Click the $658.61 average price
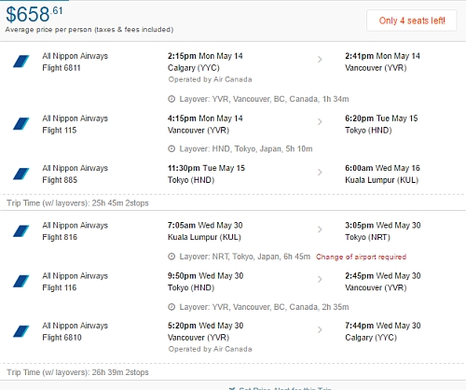The width and height of the screenshot is (466, 390). click(34, 15)
